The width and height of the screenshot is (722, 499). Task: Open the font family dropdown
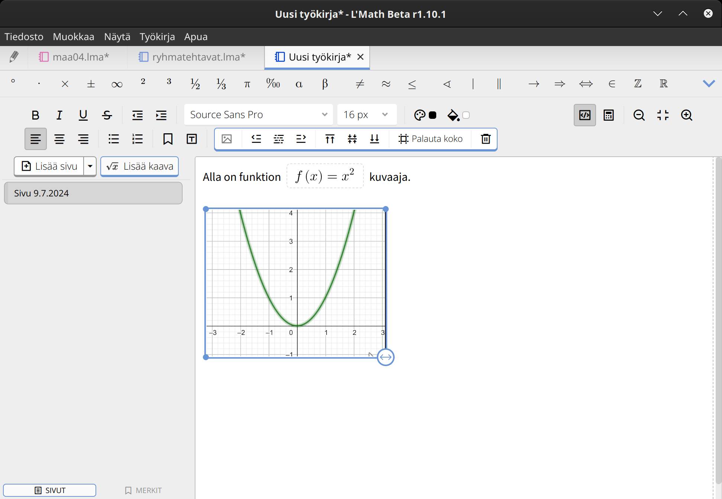point(259,115)
